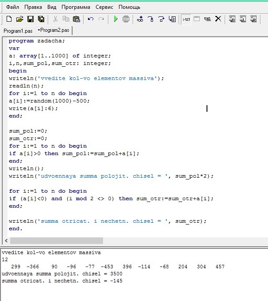Run to cursor with the debug icon
Viewport: 268px width, 301px height.
click(x=172, y=19)
